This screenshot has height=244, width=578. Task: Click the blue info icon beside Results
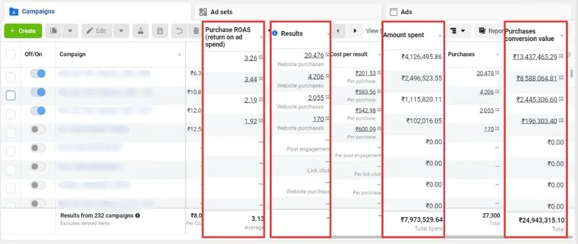[x=275, y=33]
